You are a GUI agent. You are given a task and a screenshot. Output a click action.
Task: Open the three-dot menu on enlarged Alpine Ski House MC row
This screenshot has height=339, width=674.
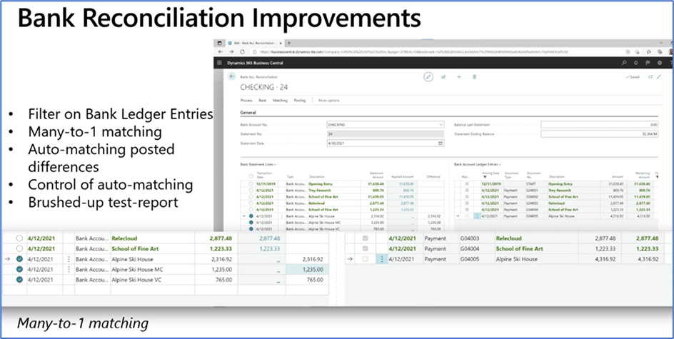point(69,269)
